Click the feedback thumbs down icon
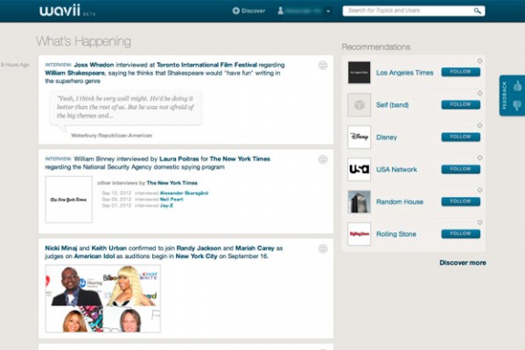The height and width of the screenshot is (350, 525). click(x=518, y=105)
